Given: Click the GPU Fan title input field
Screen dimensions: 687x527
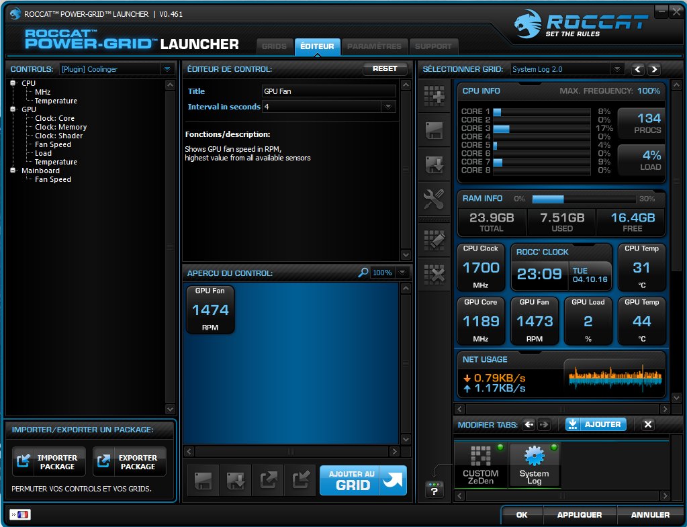Looking at the screenshot, I should [328, 91].
